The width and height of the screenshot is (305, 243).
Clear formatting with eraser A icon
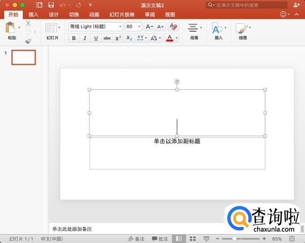[174, 26]
